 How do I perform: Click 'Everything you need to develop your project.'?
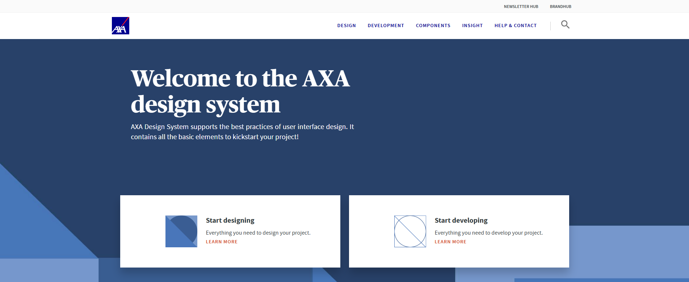click(x=489, y=233)
